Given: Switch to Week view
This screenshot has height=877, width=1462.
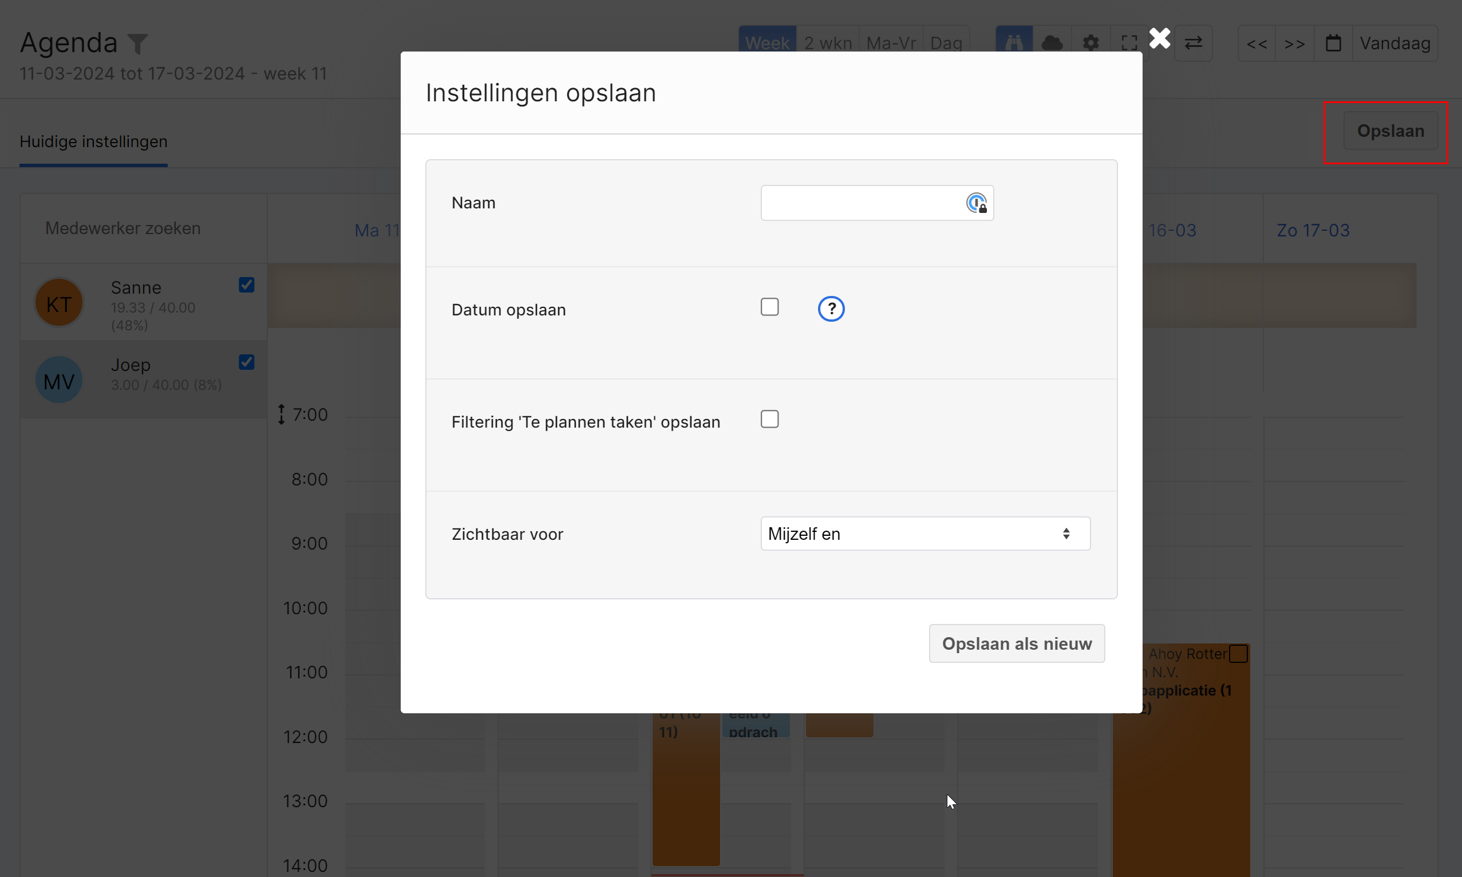Looking at the screenshot, I should 767,42.
